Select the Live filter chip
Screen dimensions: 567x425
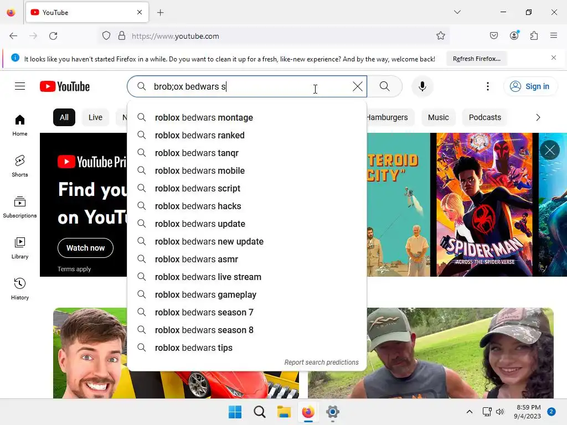coord(95,117)
